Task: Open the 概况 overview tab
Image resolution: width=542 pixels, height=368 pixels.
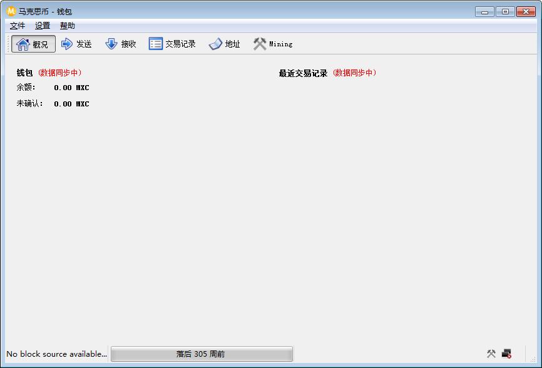Action: point(33,44)
